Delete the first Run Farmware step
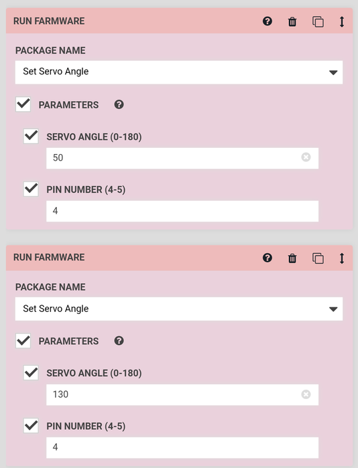 click(x=292, y=21)
